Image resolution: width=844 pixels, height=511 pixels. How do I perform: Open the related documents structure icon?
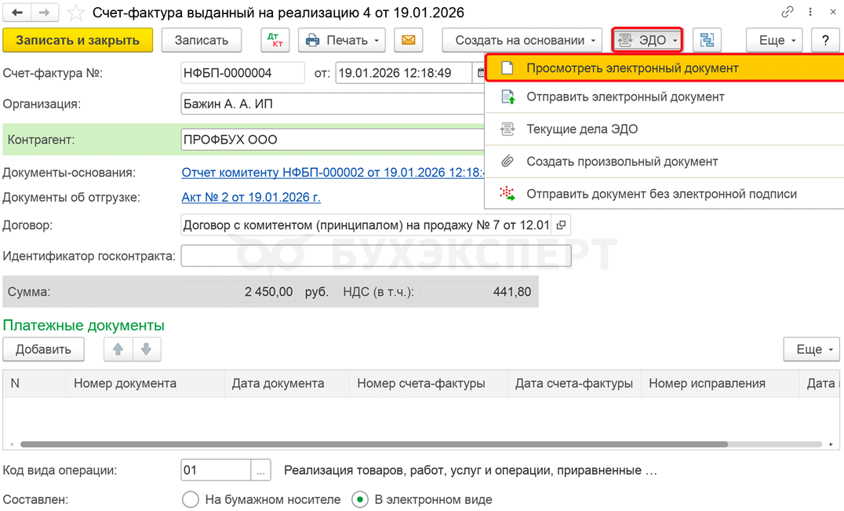point(707,40)
